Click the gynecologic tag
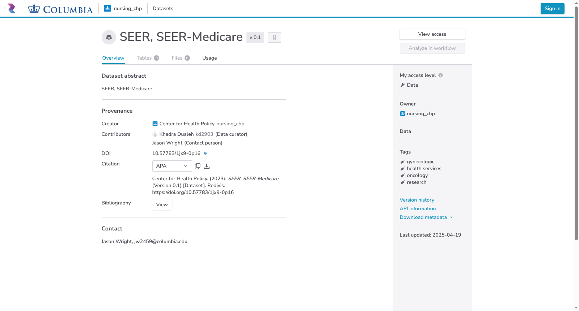The image size is (579, 311). (420, 161)
